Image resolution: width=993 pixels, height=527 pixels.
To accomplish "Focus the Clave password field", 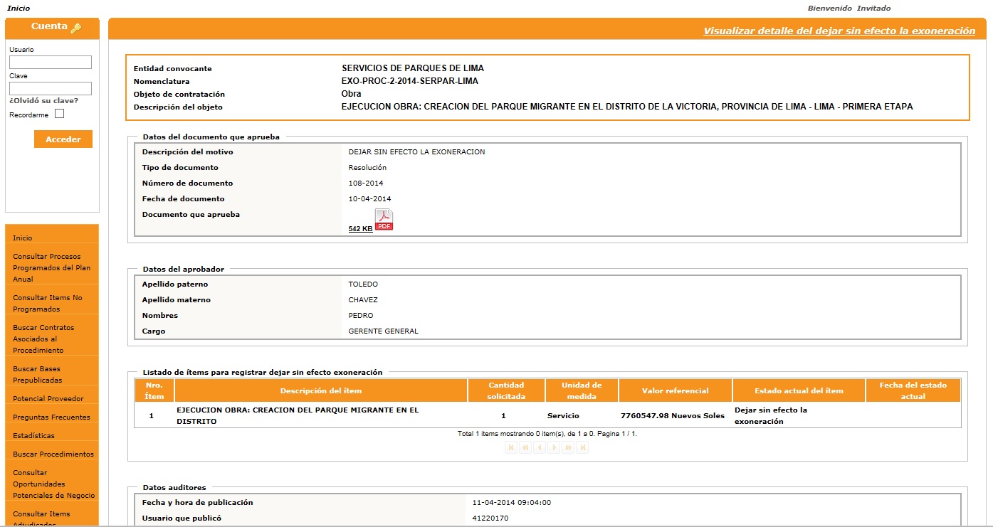I will 51,88.
